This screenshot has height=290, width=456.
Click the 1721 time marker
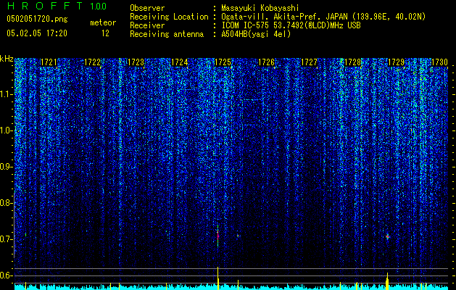(x=49, y=62)
